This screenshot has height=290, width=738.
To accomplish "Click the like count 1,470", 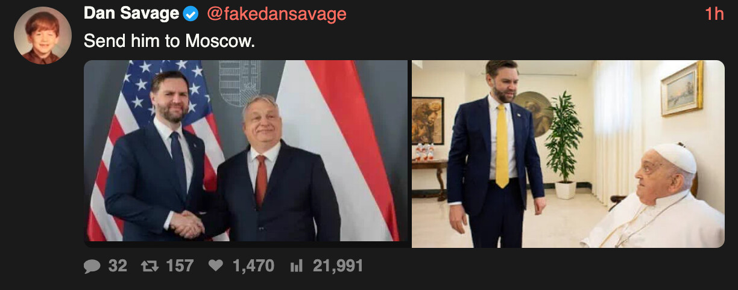I will [x=253, y=266].
